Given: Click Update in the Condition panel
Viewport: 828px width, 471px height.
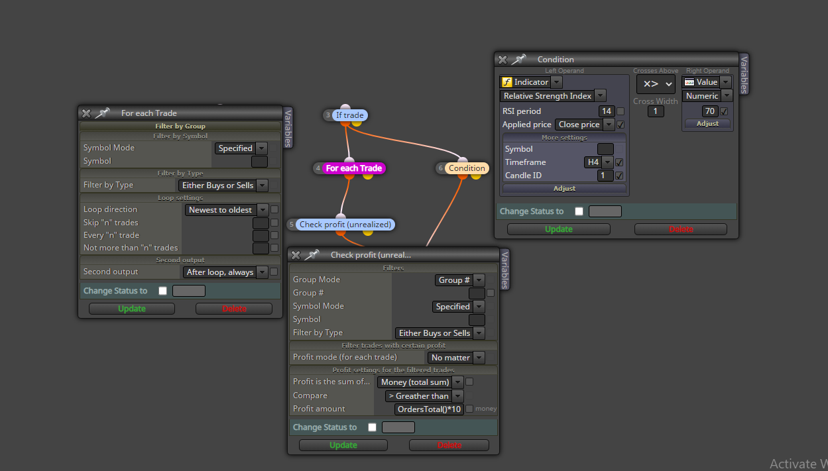Looking at the screenshot, I should coord(559,229).
